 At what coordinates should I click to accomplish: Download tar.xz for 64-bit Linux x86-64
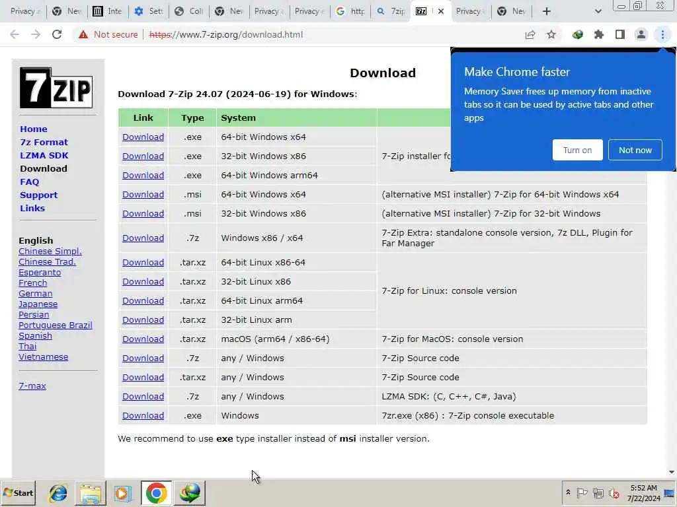[x=143, y=263]
